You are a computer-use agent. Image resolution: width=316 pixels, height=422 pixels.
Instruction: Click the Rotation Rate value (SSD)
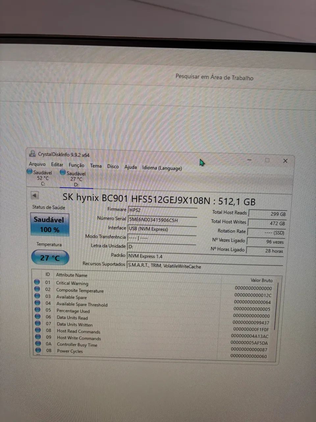coord(267,232)
